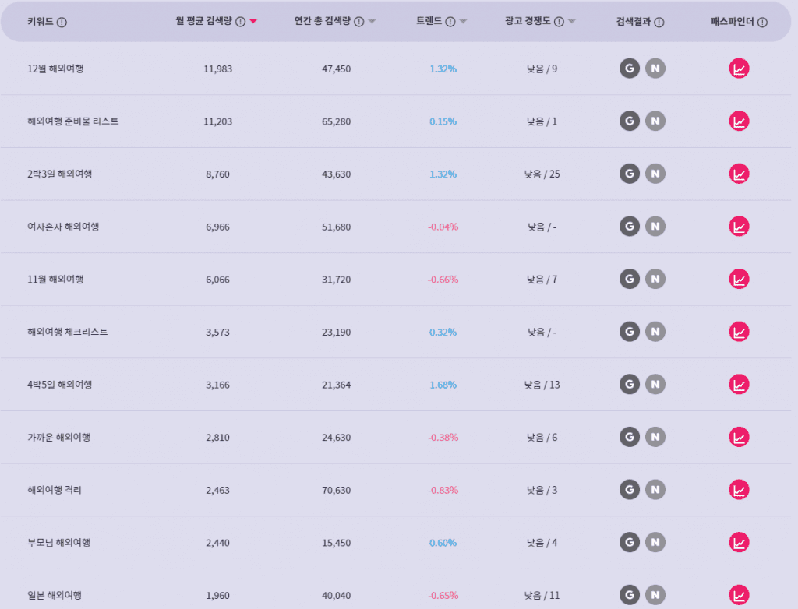798x609 pixels.
Task: Show info tooltip for 연간 총 검색량
Action: [358, 21]
